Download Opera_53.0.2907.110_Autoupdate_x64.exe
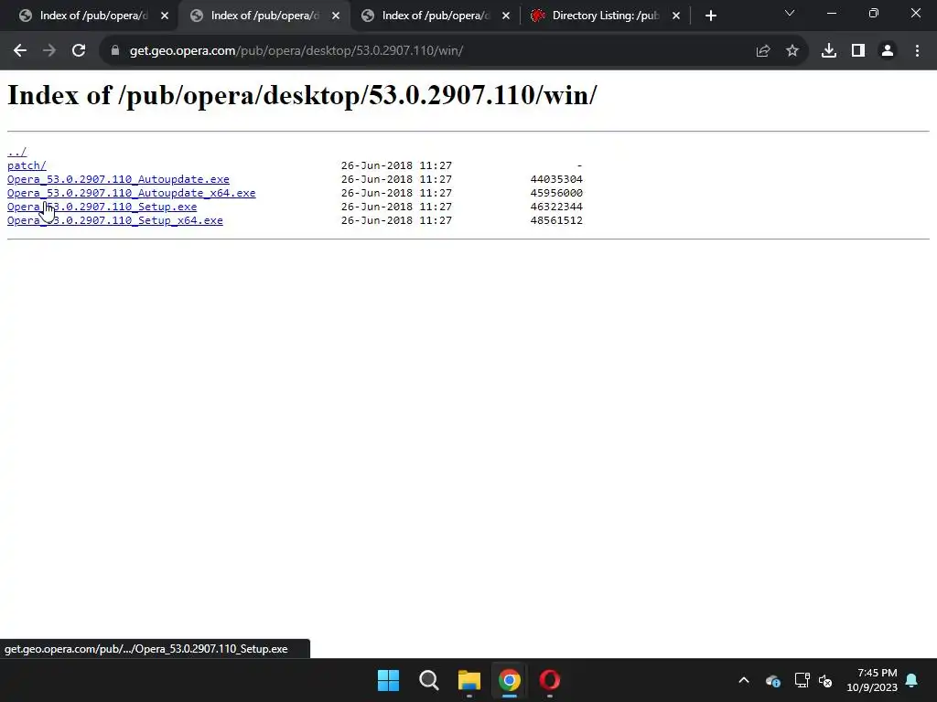This screenshot has width=937, height=702. coord(132,193)
